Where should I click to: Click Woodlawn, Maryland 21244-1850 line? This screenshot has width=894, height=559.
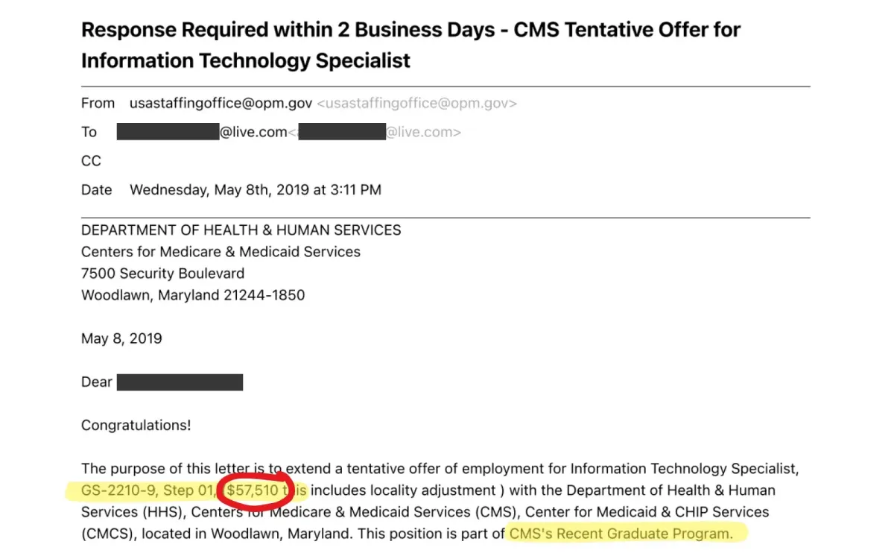point(193,295)
